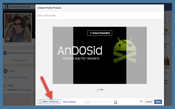Click the 52 Pending Items text
175x109 pixels.
19,60
